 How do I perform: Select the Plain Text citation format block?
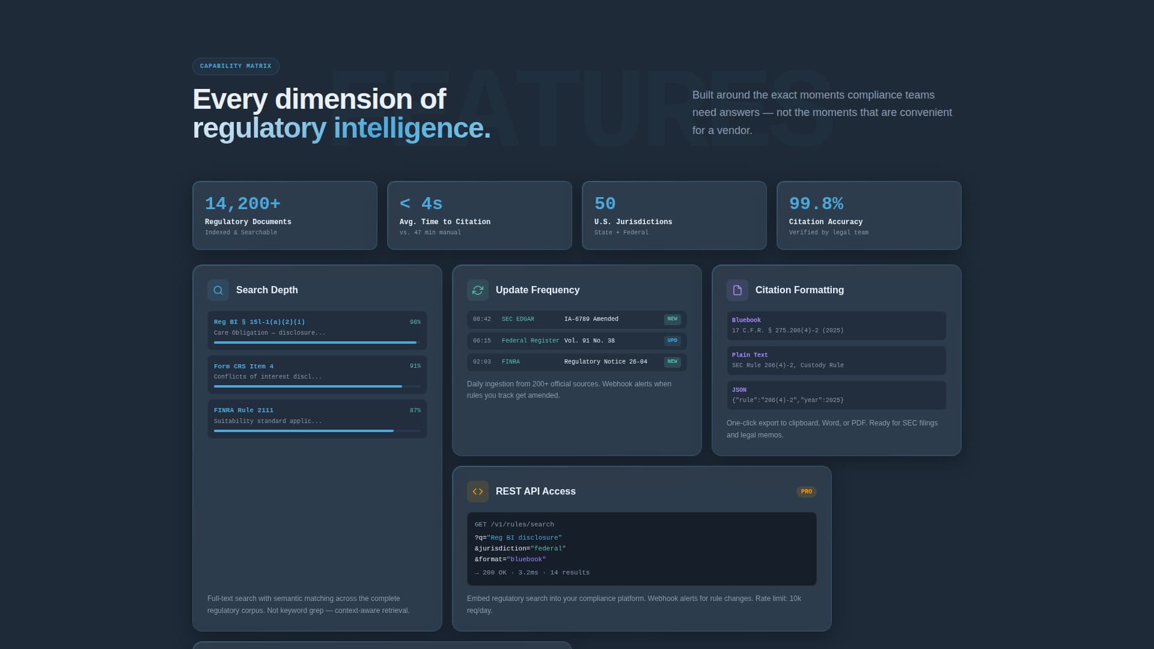[837, 361]
